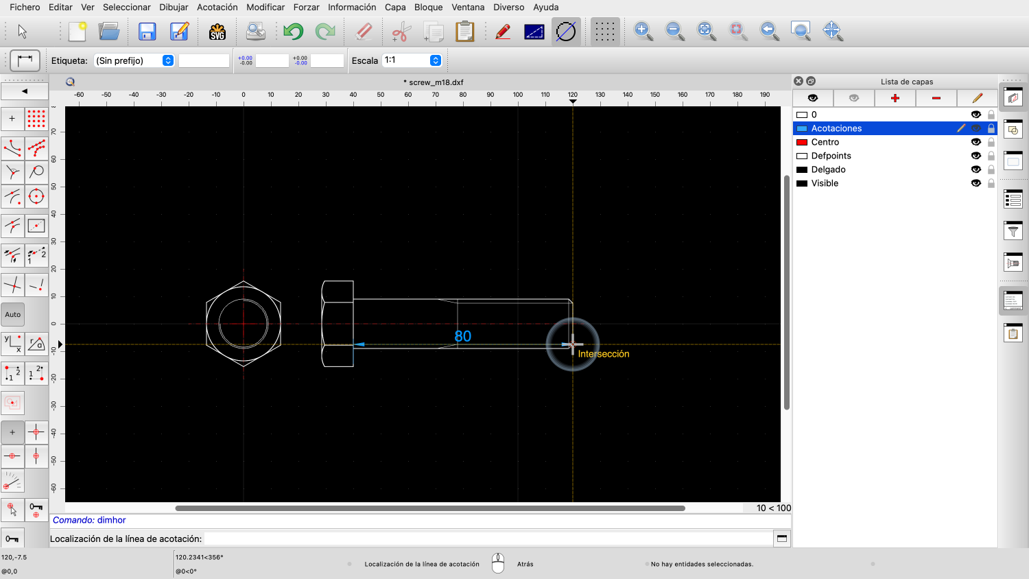Click the Paste clipboard icon

coord(466,31)
